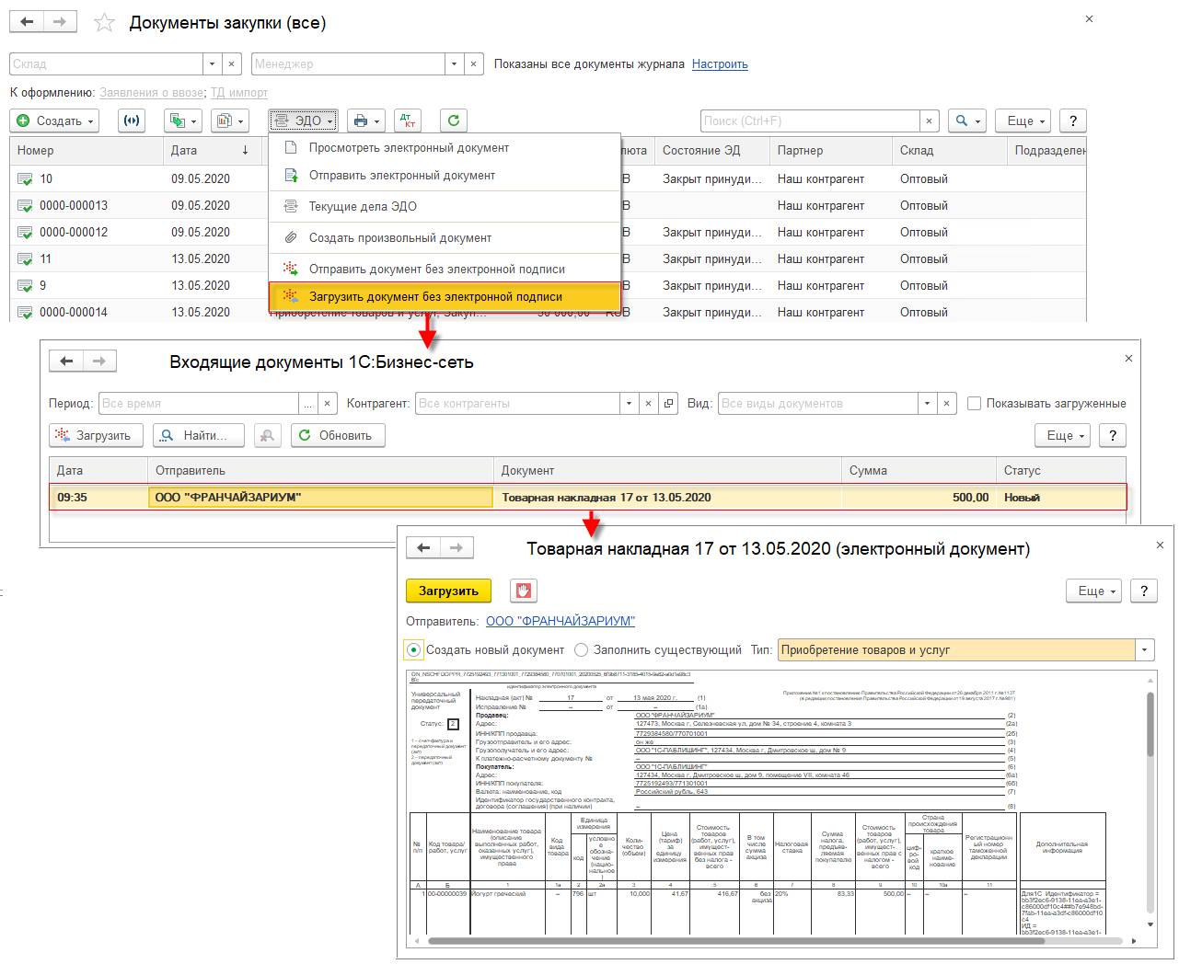
Task: Select Просмотреть электронный документ menu item
Action: [x=409, y=147]
